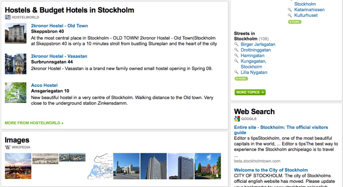
Task: Open the 2kronor Hostel - Old Town link
Action: pos(59,26)
